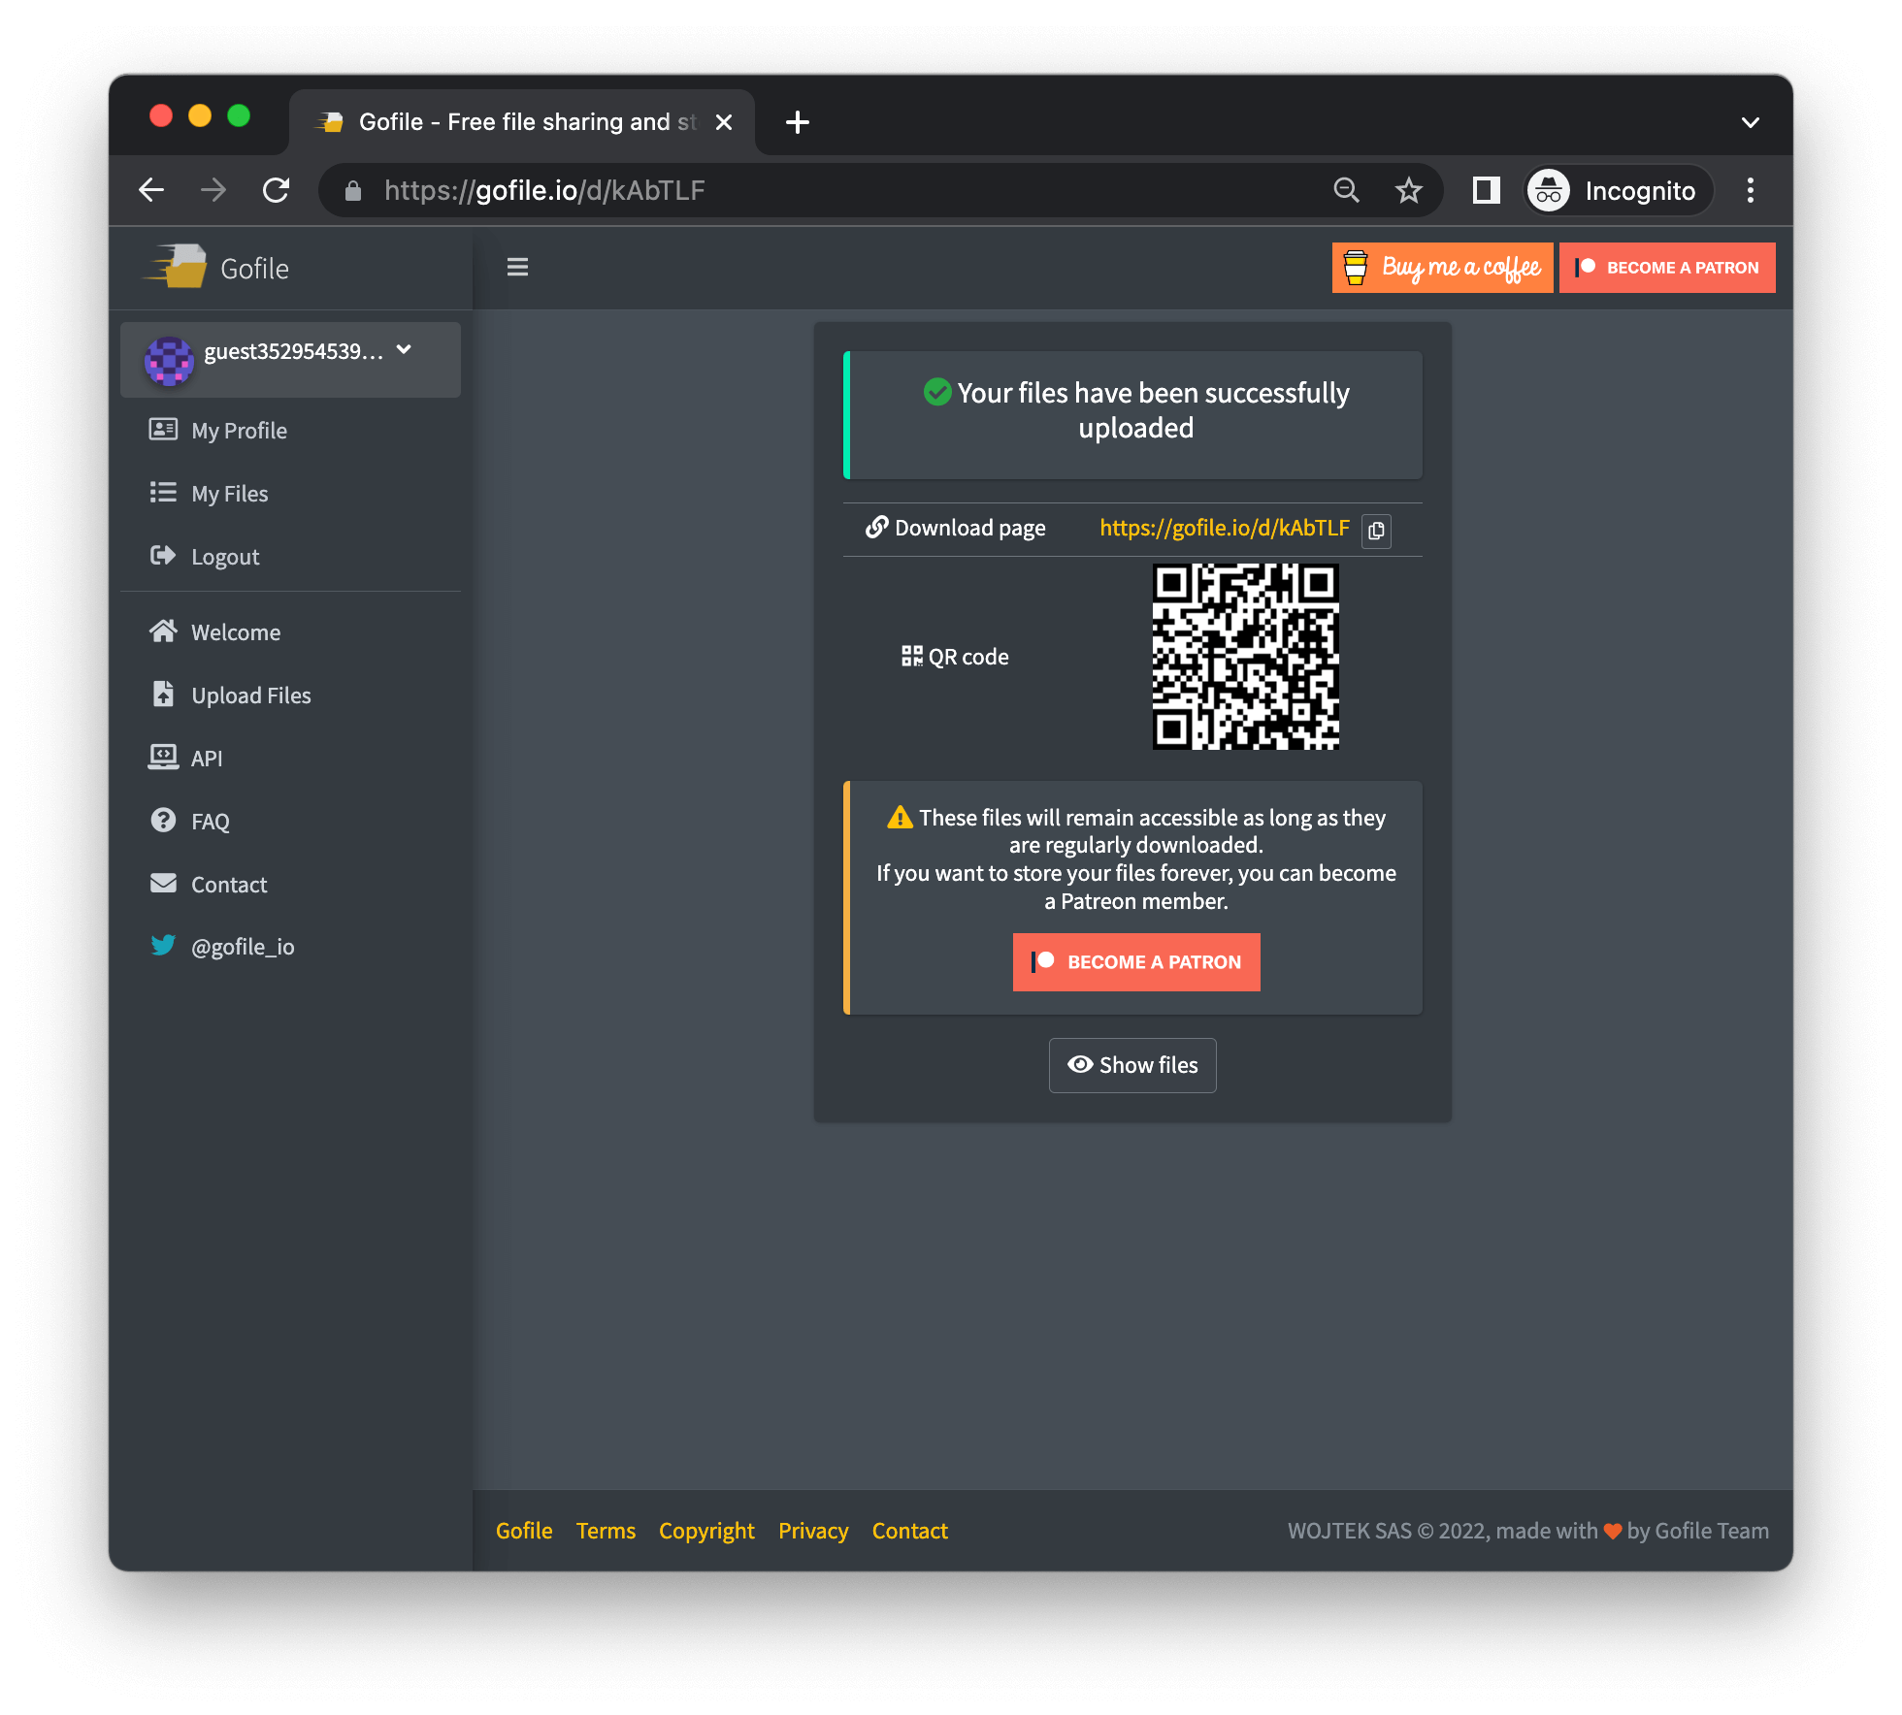Expand the tab search chevron
This screenshot has width=1902, height=1715.
[1751, 122]
